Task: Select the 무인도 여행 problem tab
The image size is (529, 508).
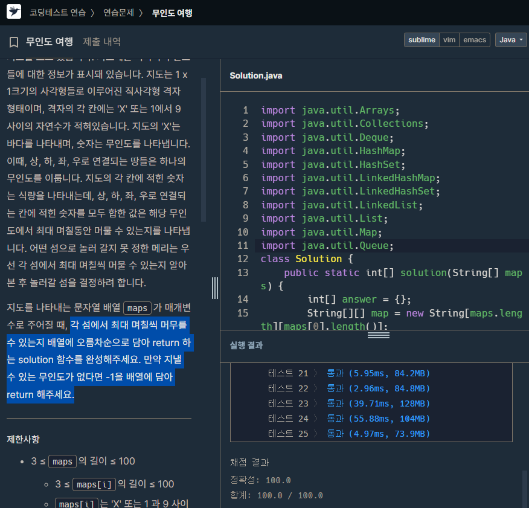Action: point(50,42)
